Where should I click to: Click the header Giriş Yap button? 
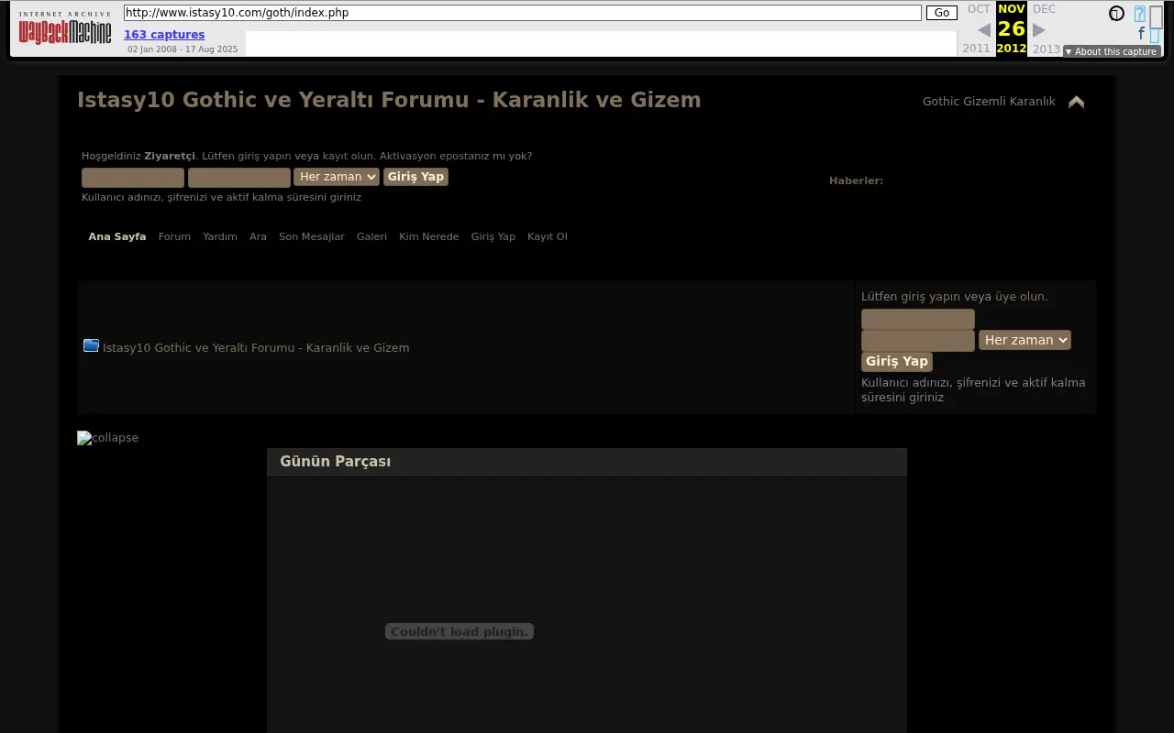[x=415, y=177]
